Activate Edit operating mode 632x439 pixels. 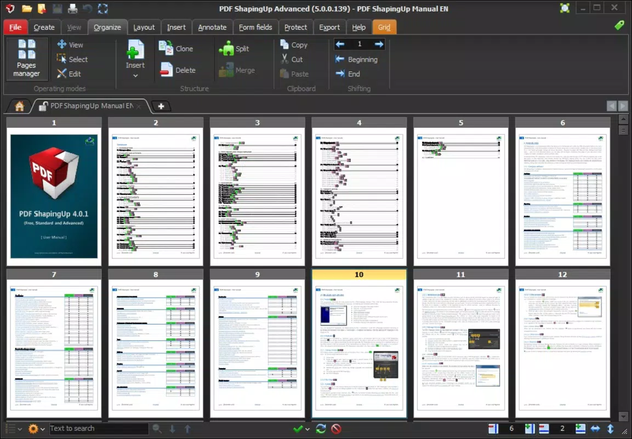69,74
